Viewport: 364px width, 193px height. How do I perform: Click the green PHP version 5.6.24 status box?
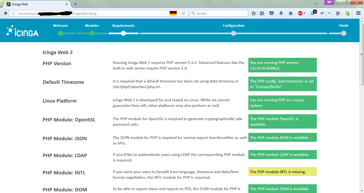282,65
